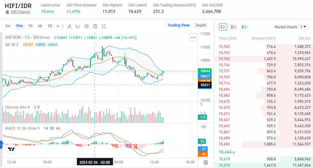Select the 1m timeframe

(x=8, y=26)
